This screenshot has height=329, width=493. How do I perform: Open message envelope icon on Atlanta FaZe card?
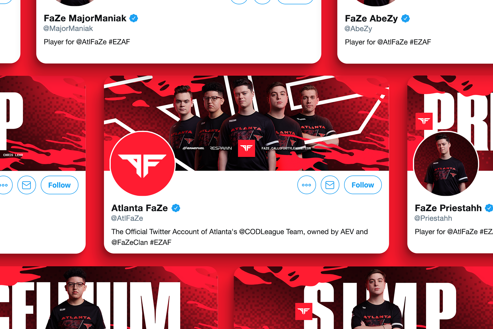pos(330,185)
